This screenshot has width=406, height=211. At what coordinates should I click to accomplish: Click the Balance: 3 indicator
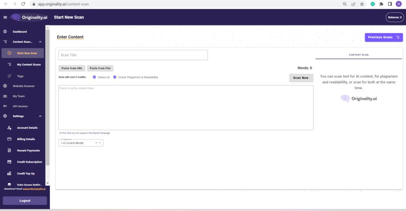click(x=395, y=17)
